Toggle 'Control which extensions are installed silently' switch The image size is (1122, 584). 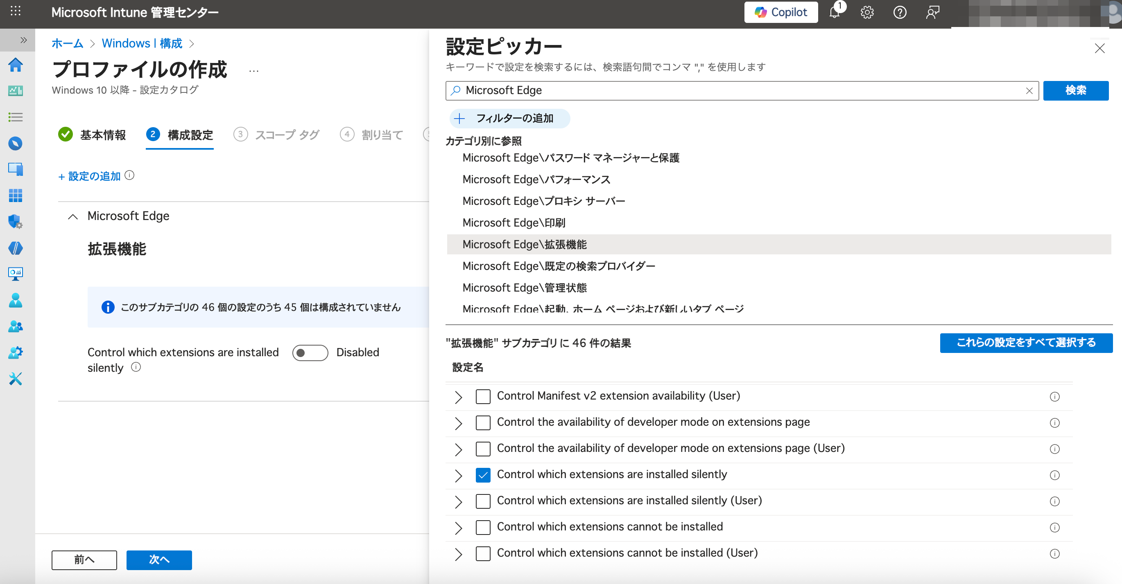[x=310, y=353]
